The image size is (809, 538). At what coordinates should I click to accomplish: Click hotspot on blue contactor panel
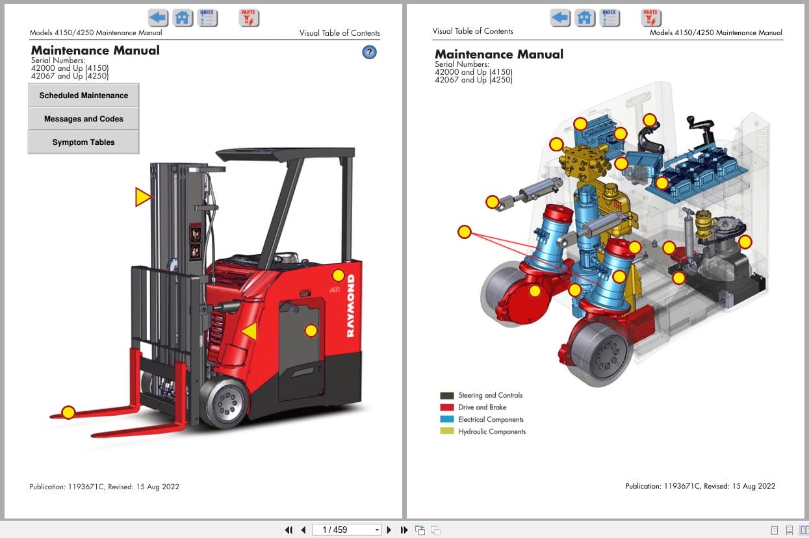[x=661, y=183]
